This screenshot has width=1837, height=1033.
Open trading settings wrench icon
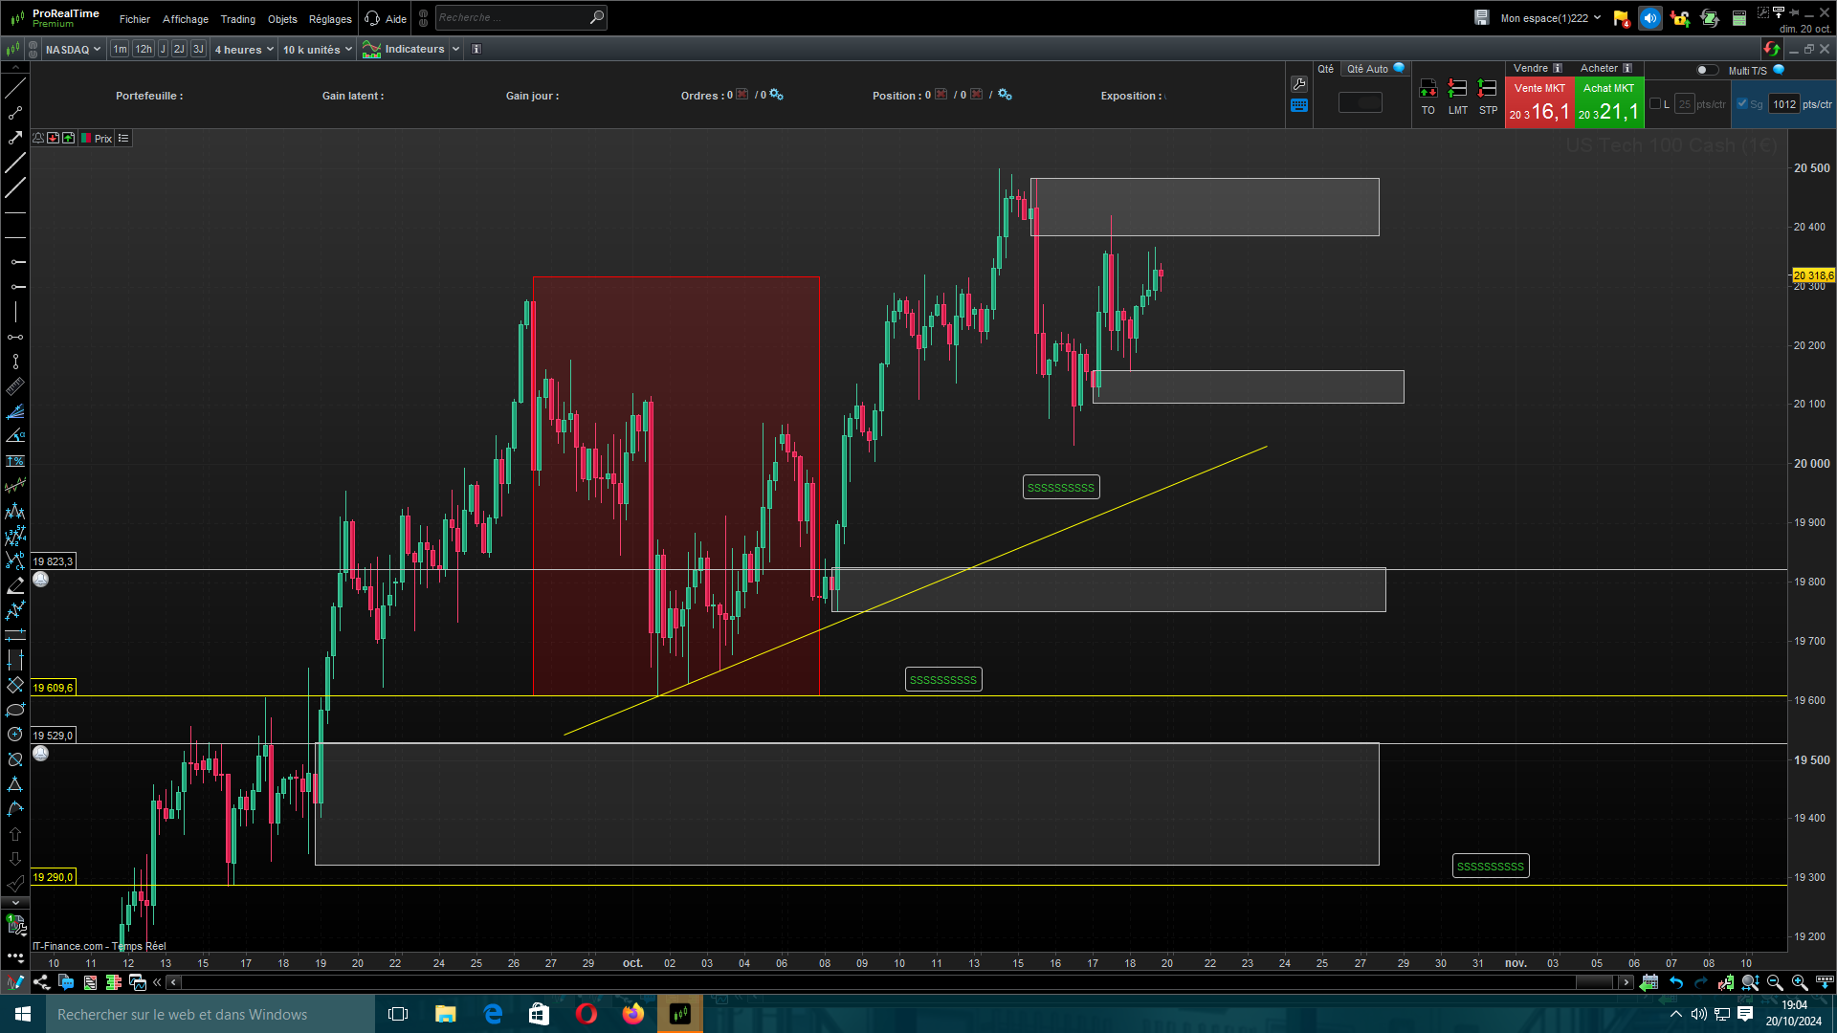[x=1298, y=84]
